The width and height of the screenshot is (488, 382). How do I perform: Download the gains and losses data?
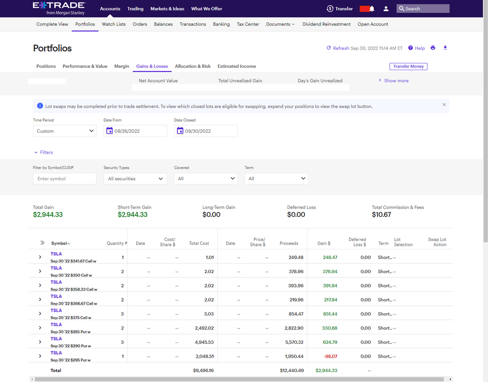(445, 48)
